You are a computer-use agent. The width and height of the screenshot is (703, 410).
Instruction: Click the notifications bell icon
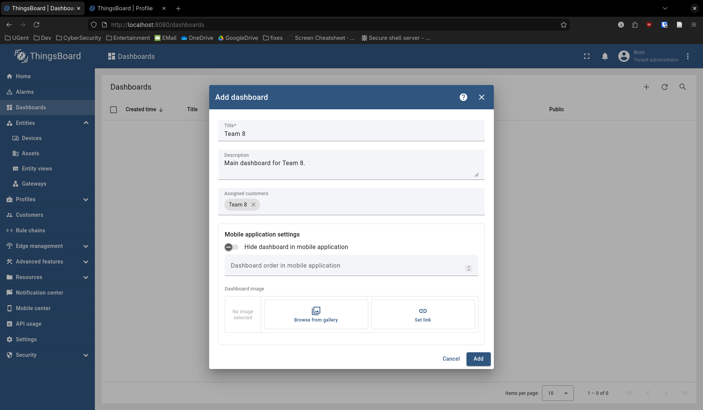click(x=605, y=57)
